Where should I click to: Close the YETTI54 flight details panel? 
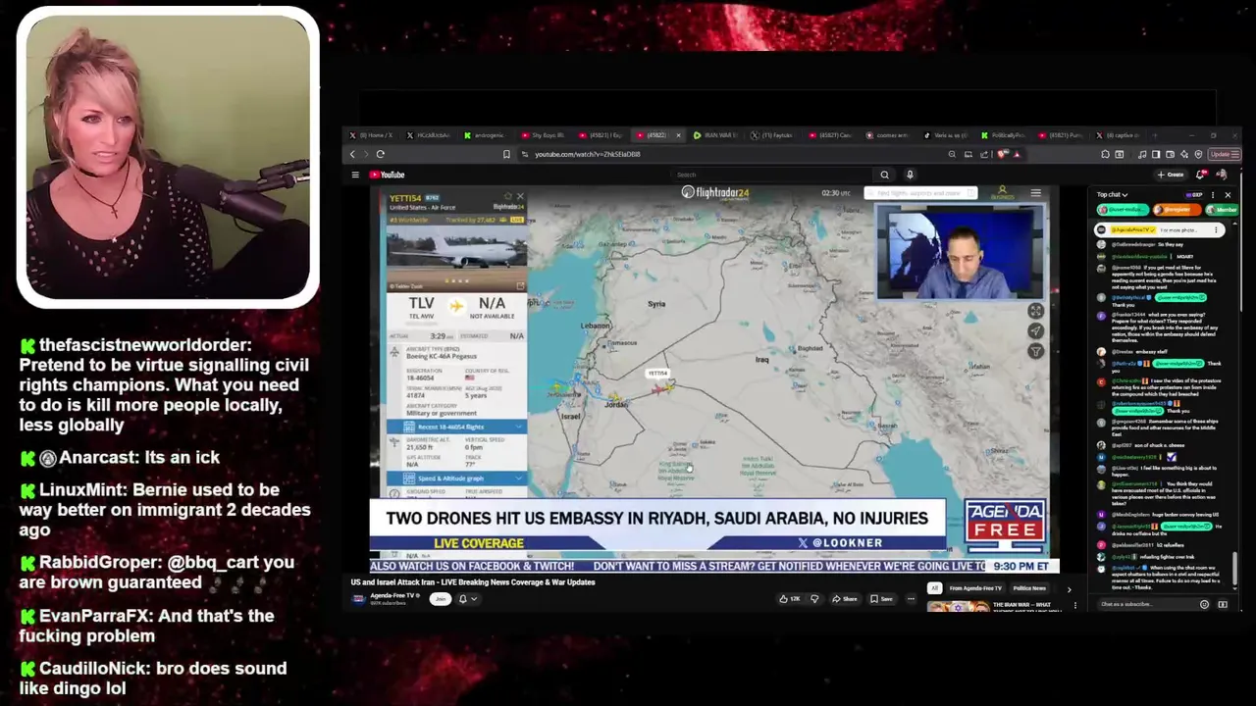[x=520, y=197]
